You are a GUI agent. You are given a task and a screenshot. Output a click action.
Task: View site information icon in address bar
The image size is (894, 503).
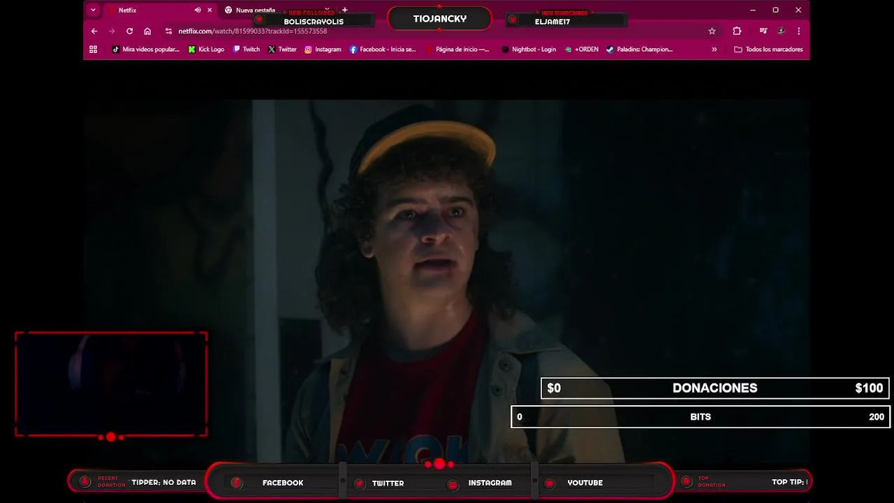tap(168, 31)
